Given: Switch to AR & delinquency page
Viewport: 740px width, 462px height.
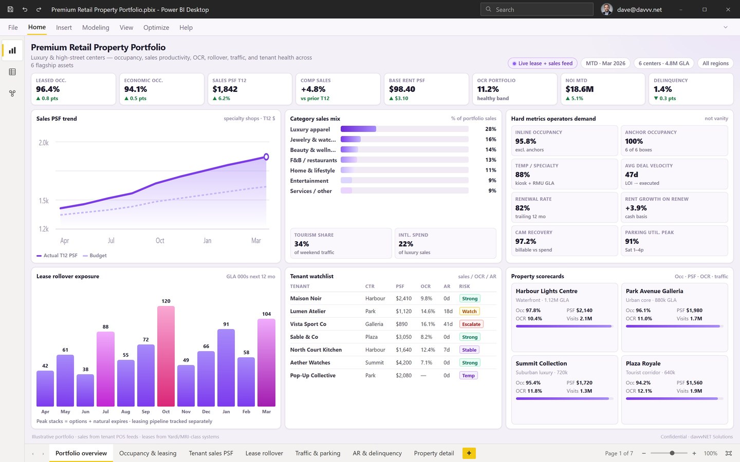Looking at the screenshot, I should [x=377, y=453].
